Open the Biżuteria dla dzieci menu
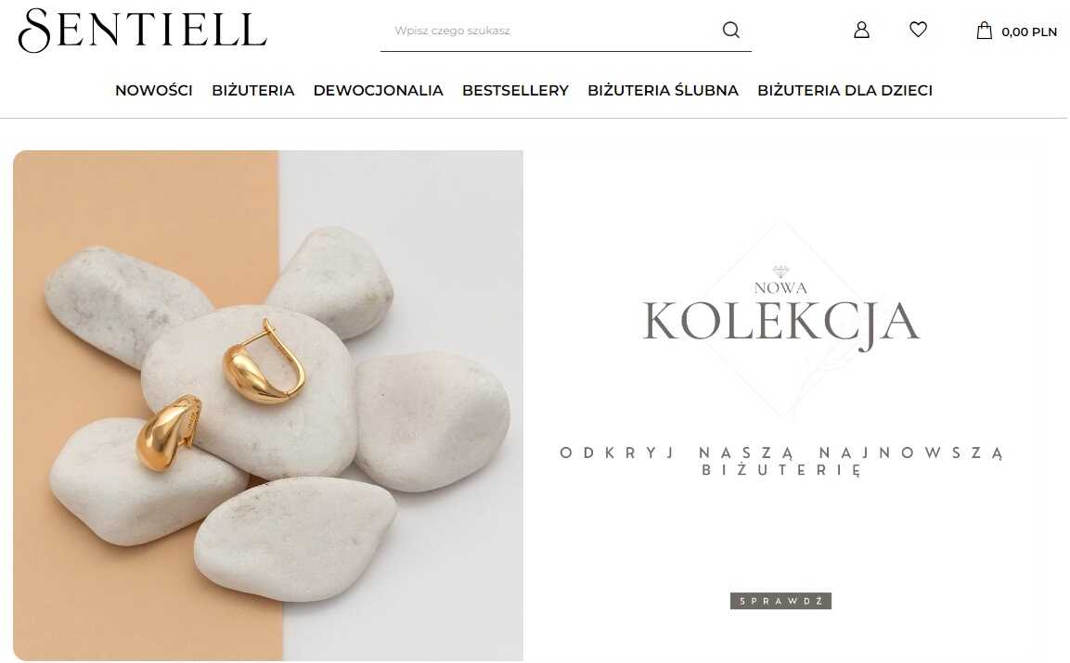Screen dimensions: 1070x663 click(844, 90)
